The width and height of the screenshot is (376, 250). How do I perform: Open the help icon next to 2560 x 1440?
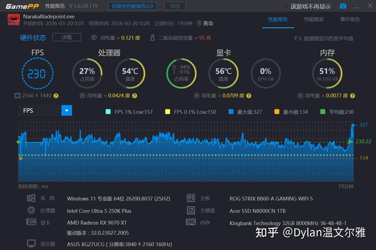(x=56, y=96)
